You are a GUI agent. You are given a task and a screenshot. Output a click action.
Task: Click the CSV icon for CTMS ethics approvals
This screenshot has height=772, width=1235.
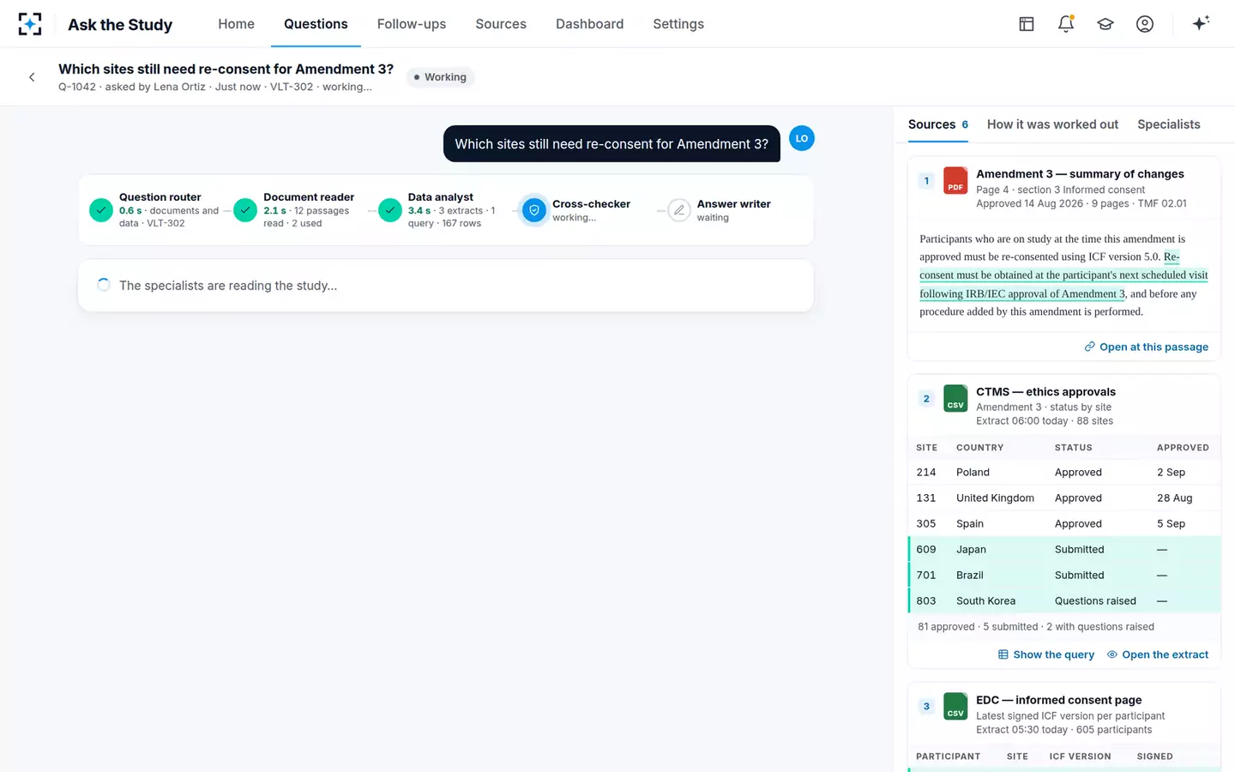click(955, 399)
